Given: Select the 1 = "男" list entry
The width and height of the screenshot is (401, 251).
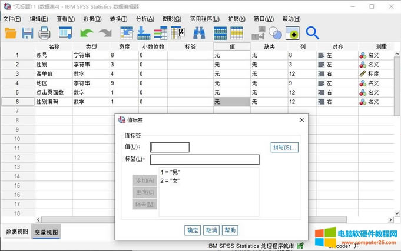Looking at the screenshot, I should [170, 173].
